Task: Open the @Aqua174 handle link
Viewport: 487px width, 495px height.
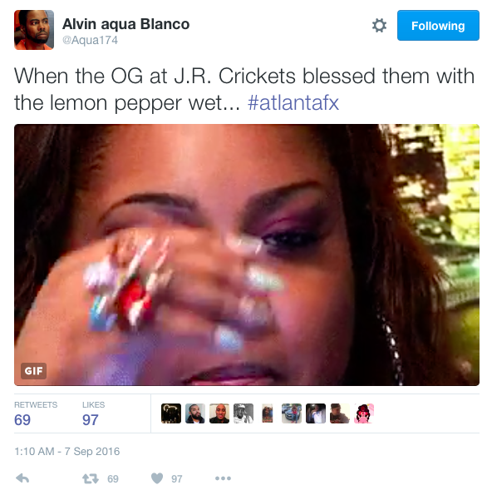Action: pos(90,40)
